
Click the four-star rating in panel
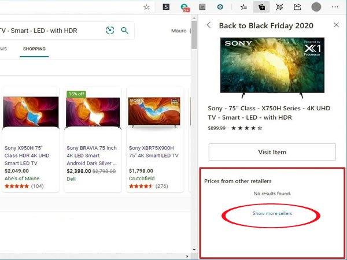click(247, 128)
